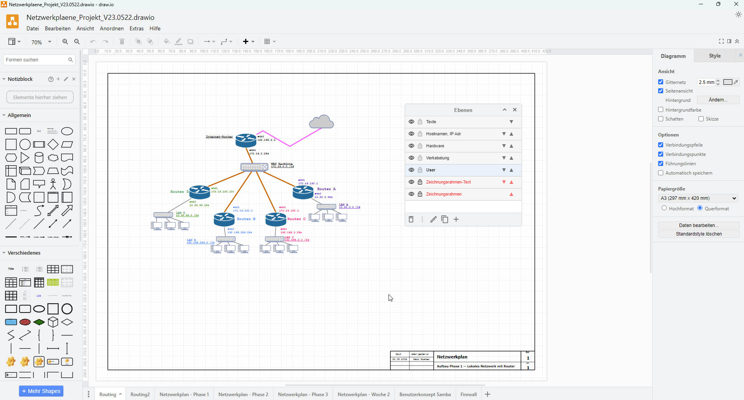The width and height of the screenshot is (744, 400).
Task: Open the 70% zoom dropdown
Action: pos(41,42)
